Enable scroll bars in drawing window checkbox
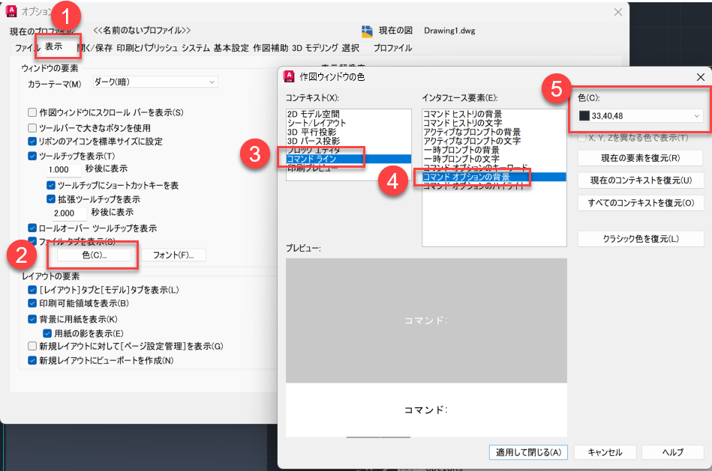 pyautogui.click(x=32, y=112)
